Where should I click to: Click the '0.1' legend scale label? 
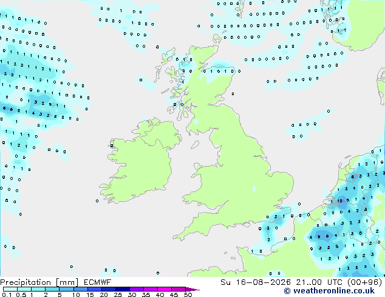point(7,295)
